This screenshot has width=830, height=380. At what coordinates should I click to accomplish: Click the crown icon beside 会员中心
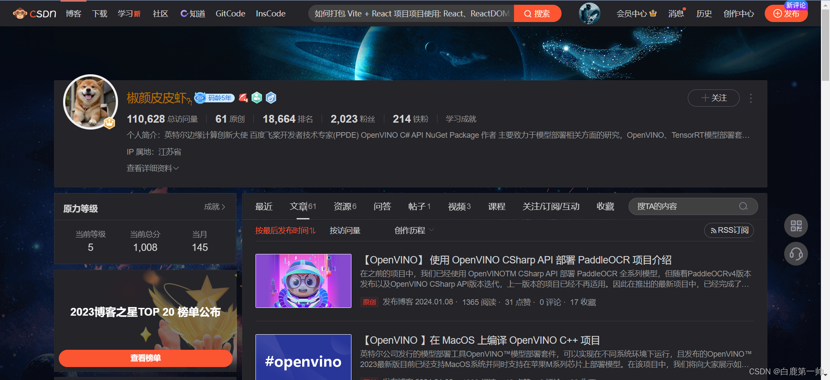(653, 13)
